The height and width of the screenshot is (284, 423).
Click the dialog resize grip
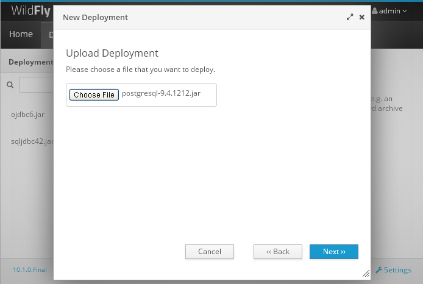366,274
